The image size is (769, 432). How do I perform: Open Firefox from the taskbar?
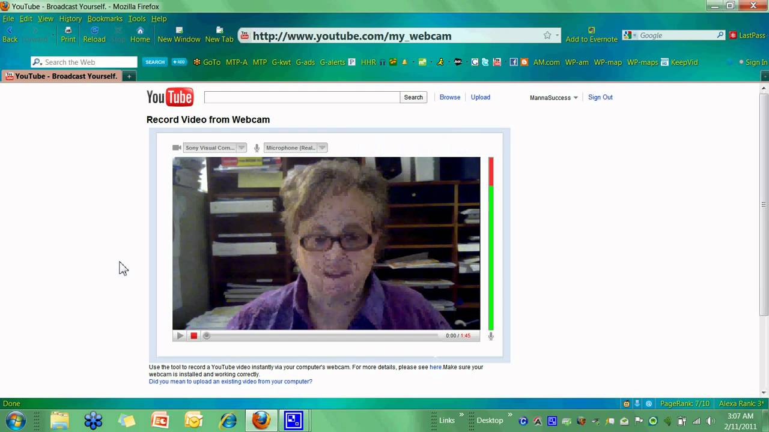(x=261, y=421)
